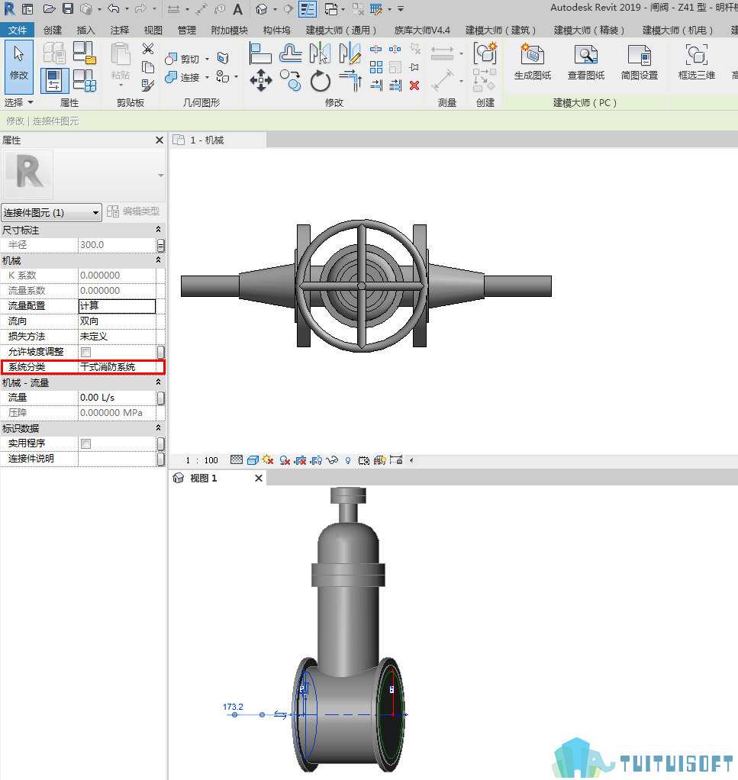The image size is (738, 780).
Task: Toggle the 允许坡度调整 checkbox
Action: click(x=86, y=352)
